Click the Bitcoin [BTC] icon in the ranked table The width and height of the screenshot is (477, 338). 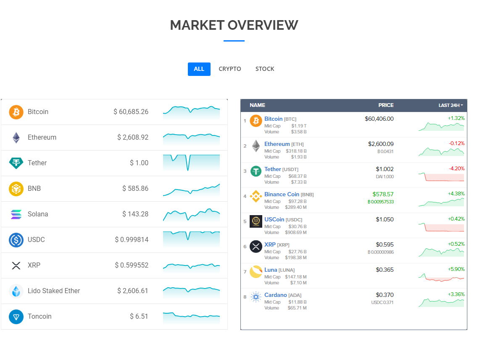[x=256, y=120]
